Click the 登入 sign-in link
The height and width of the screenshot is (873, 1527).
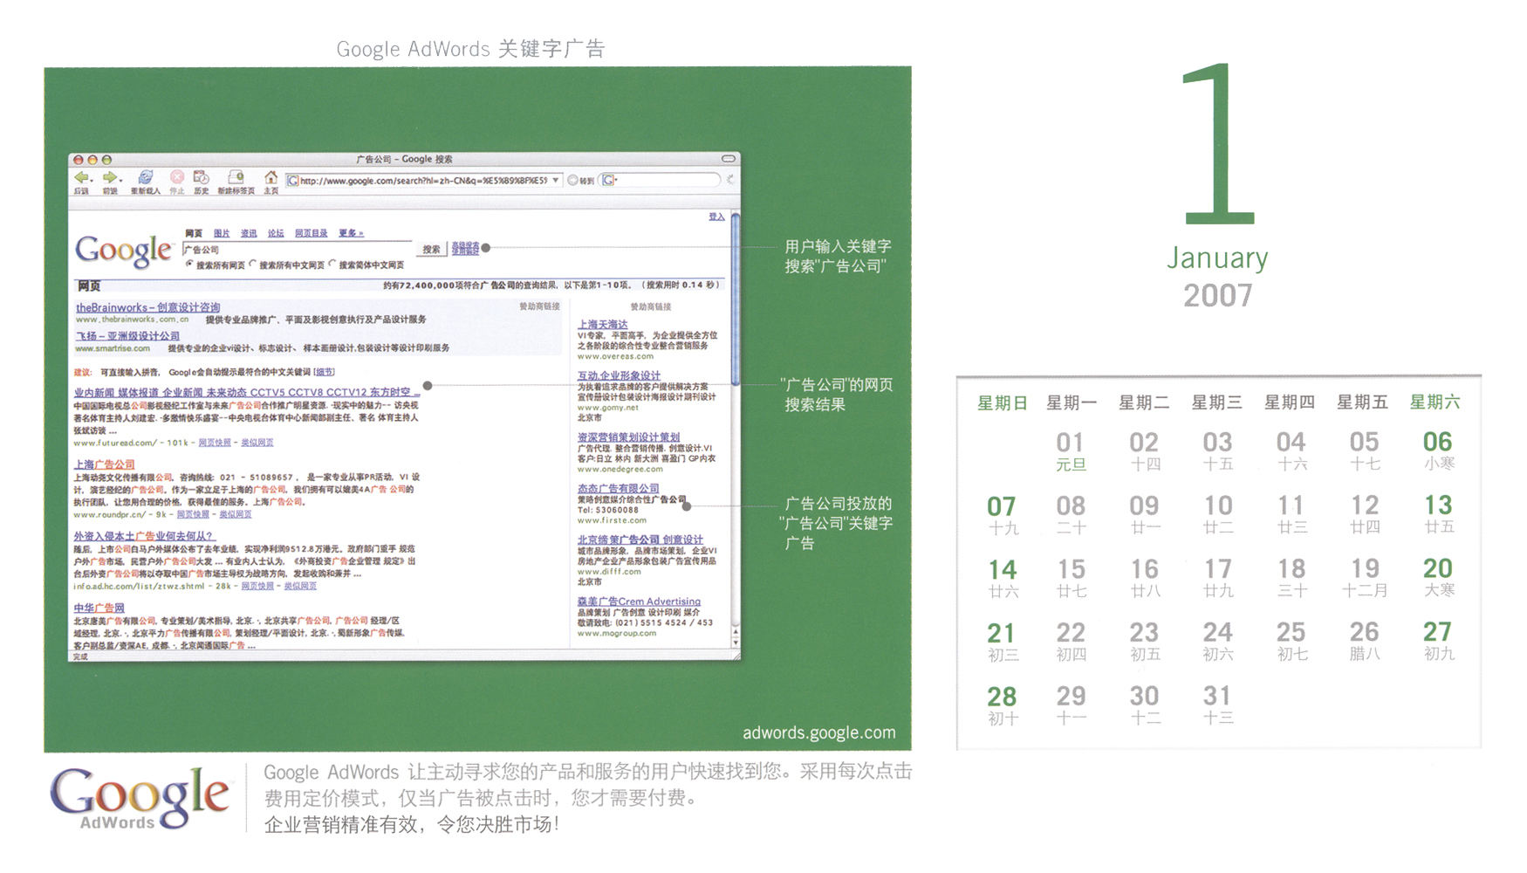tap(716, 217)
